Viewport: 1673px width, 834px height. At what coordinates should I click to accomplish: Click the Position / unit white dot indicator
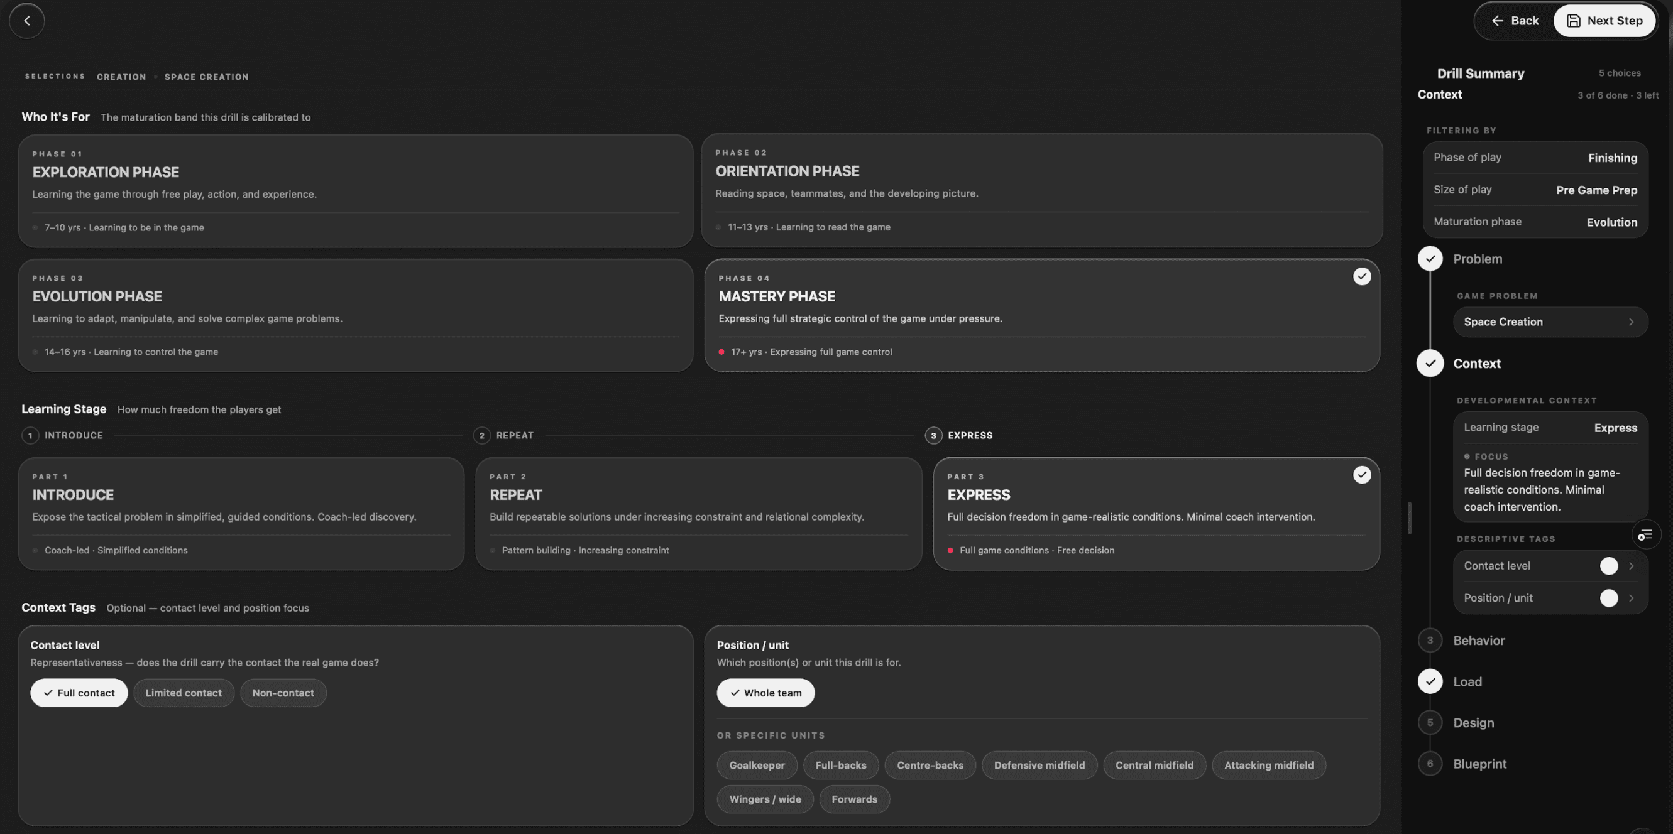[1609, 598]
